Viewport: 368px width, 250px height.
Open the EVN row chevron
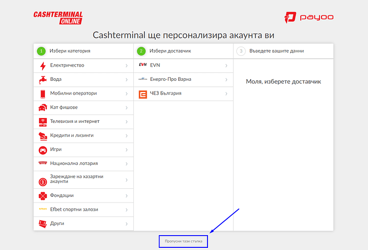click(226, 66)
